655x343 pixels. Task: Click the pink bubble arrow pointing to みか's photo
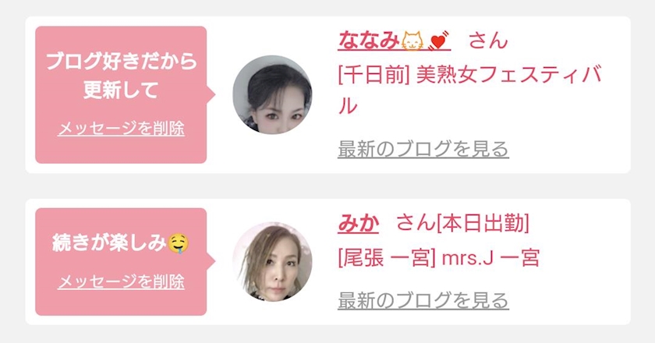click(211, 261)
